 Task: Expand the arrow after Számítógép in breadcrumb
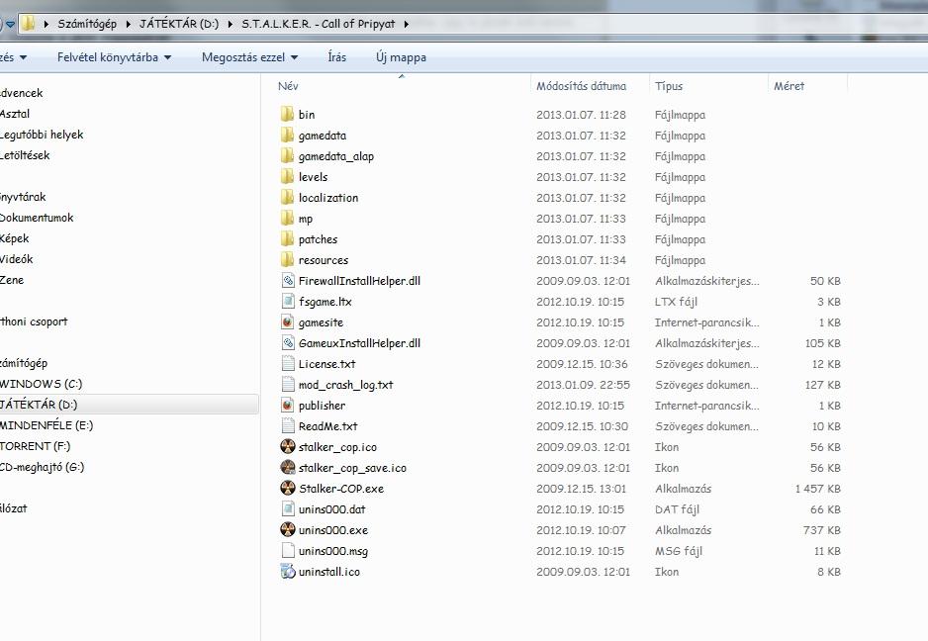click(128, 25)
